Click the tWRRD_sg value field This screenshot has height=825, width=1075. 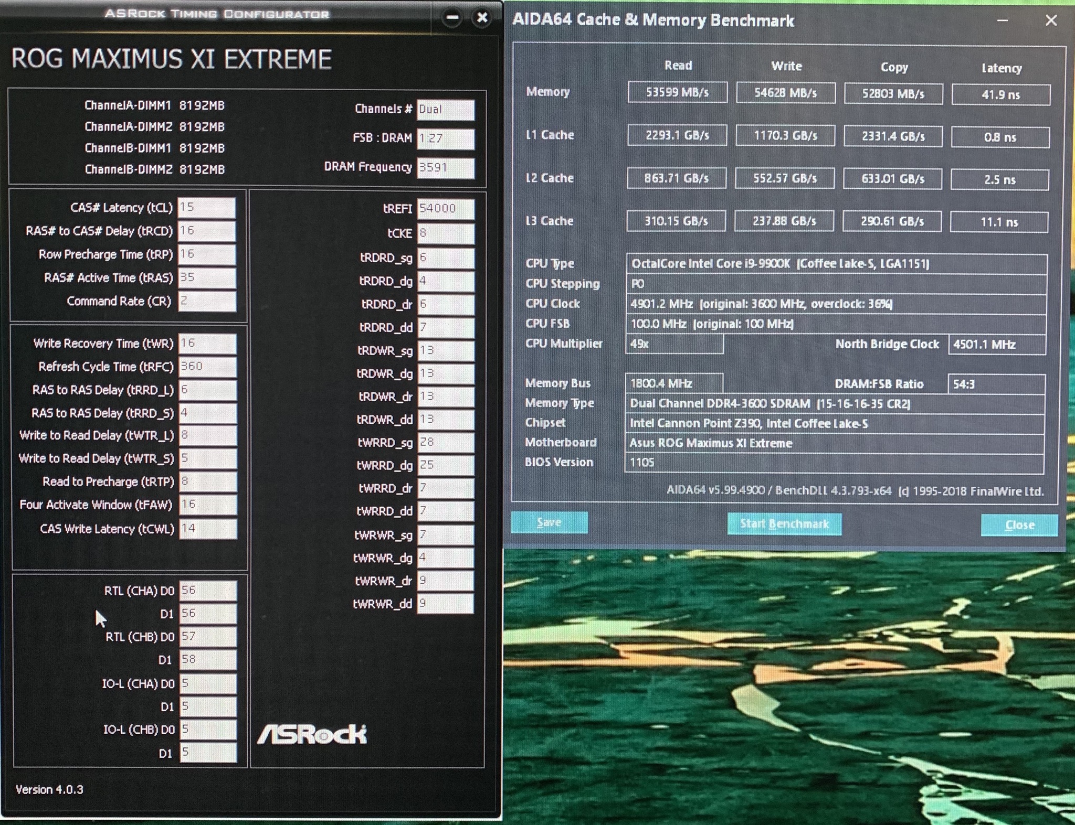(446, 442)
